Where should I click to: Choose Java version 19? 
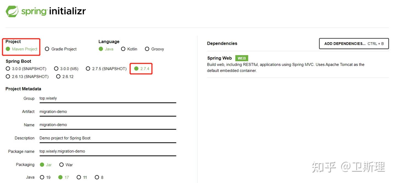pos(42,177)
